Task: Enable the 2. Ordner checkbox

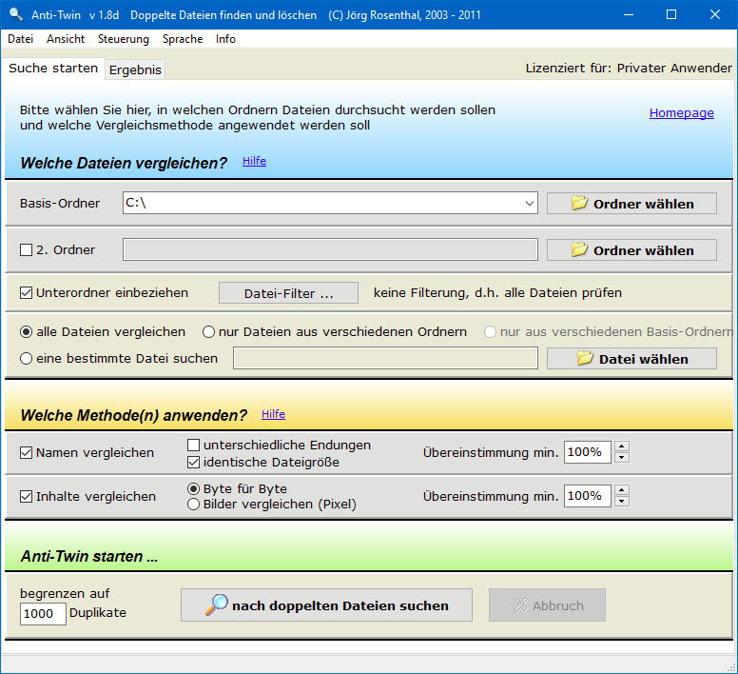Action: [x=26, y=249]
